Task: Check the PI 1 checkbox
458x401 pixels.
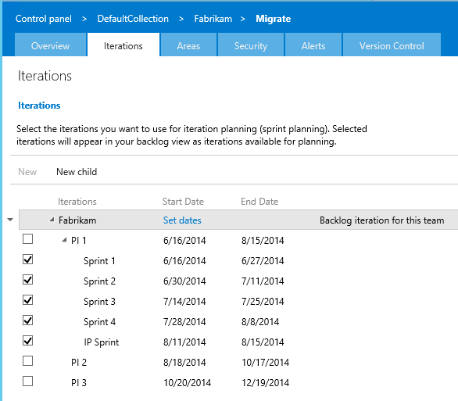Action: coord(28,239)
